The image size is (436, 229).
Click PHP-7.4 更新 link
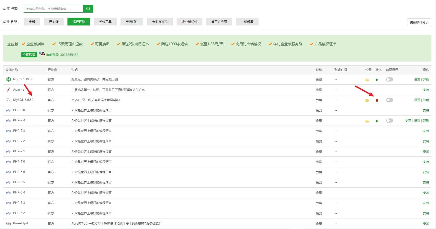coord(408,121)
